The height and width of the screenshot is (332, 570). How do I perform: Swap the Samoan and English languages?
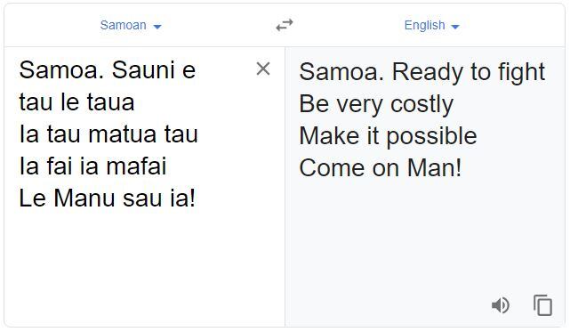click(x=285, y=25)
